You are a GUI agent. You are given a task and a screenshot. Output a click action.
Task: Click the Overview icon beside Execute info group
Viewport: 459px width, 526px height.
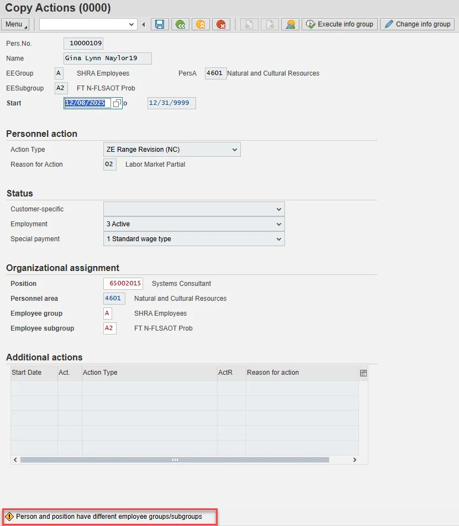pos(290,24)
